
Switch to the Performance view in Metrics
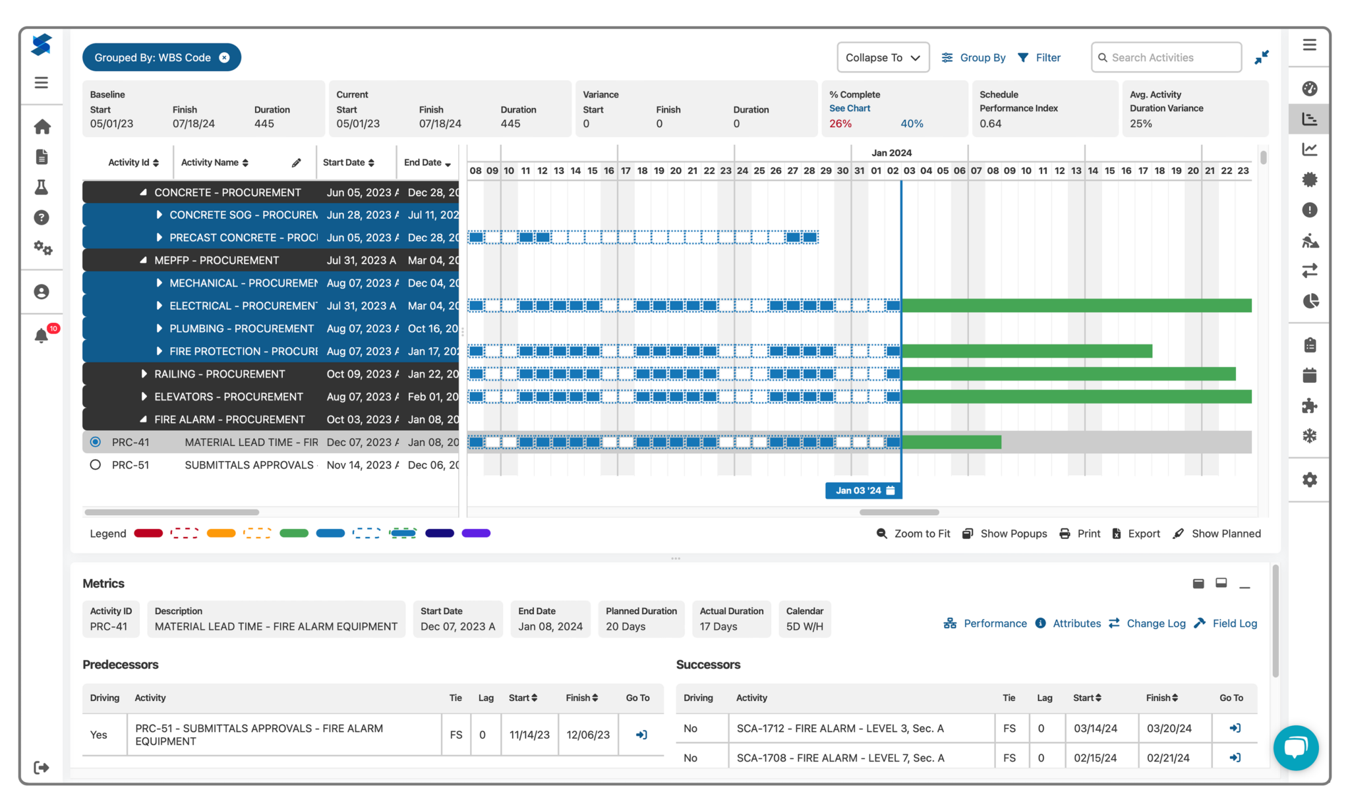coord(995,623)
